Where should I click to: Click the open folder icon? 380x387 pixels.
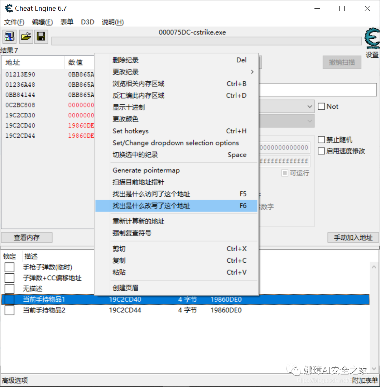[26, 37]
